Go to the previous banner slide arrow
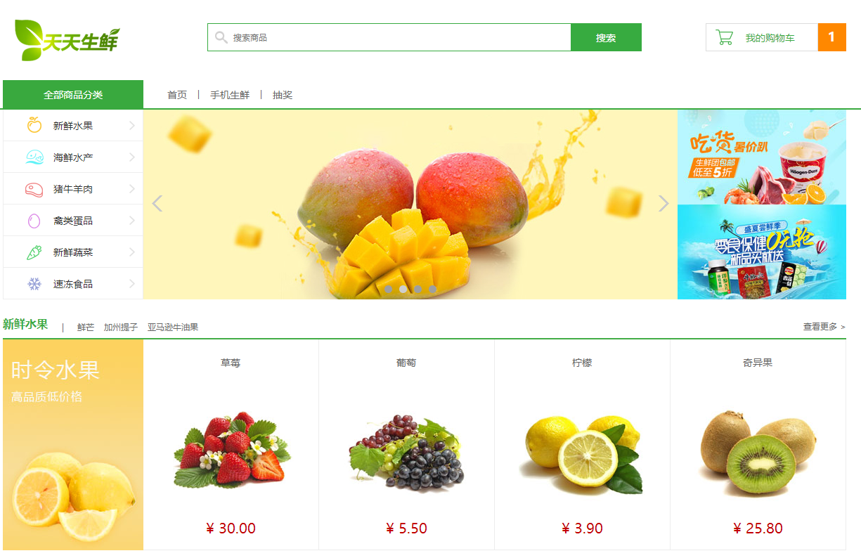Viewport: 861px width, 558px height. (x=157, y=203)
